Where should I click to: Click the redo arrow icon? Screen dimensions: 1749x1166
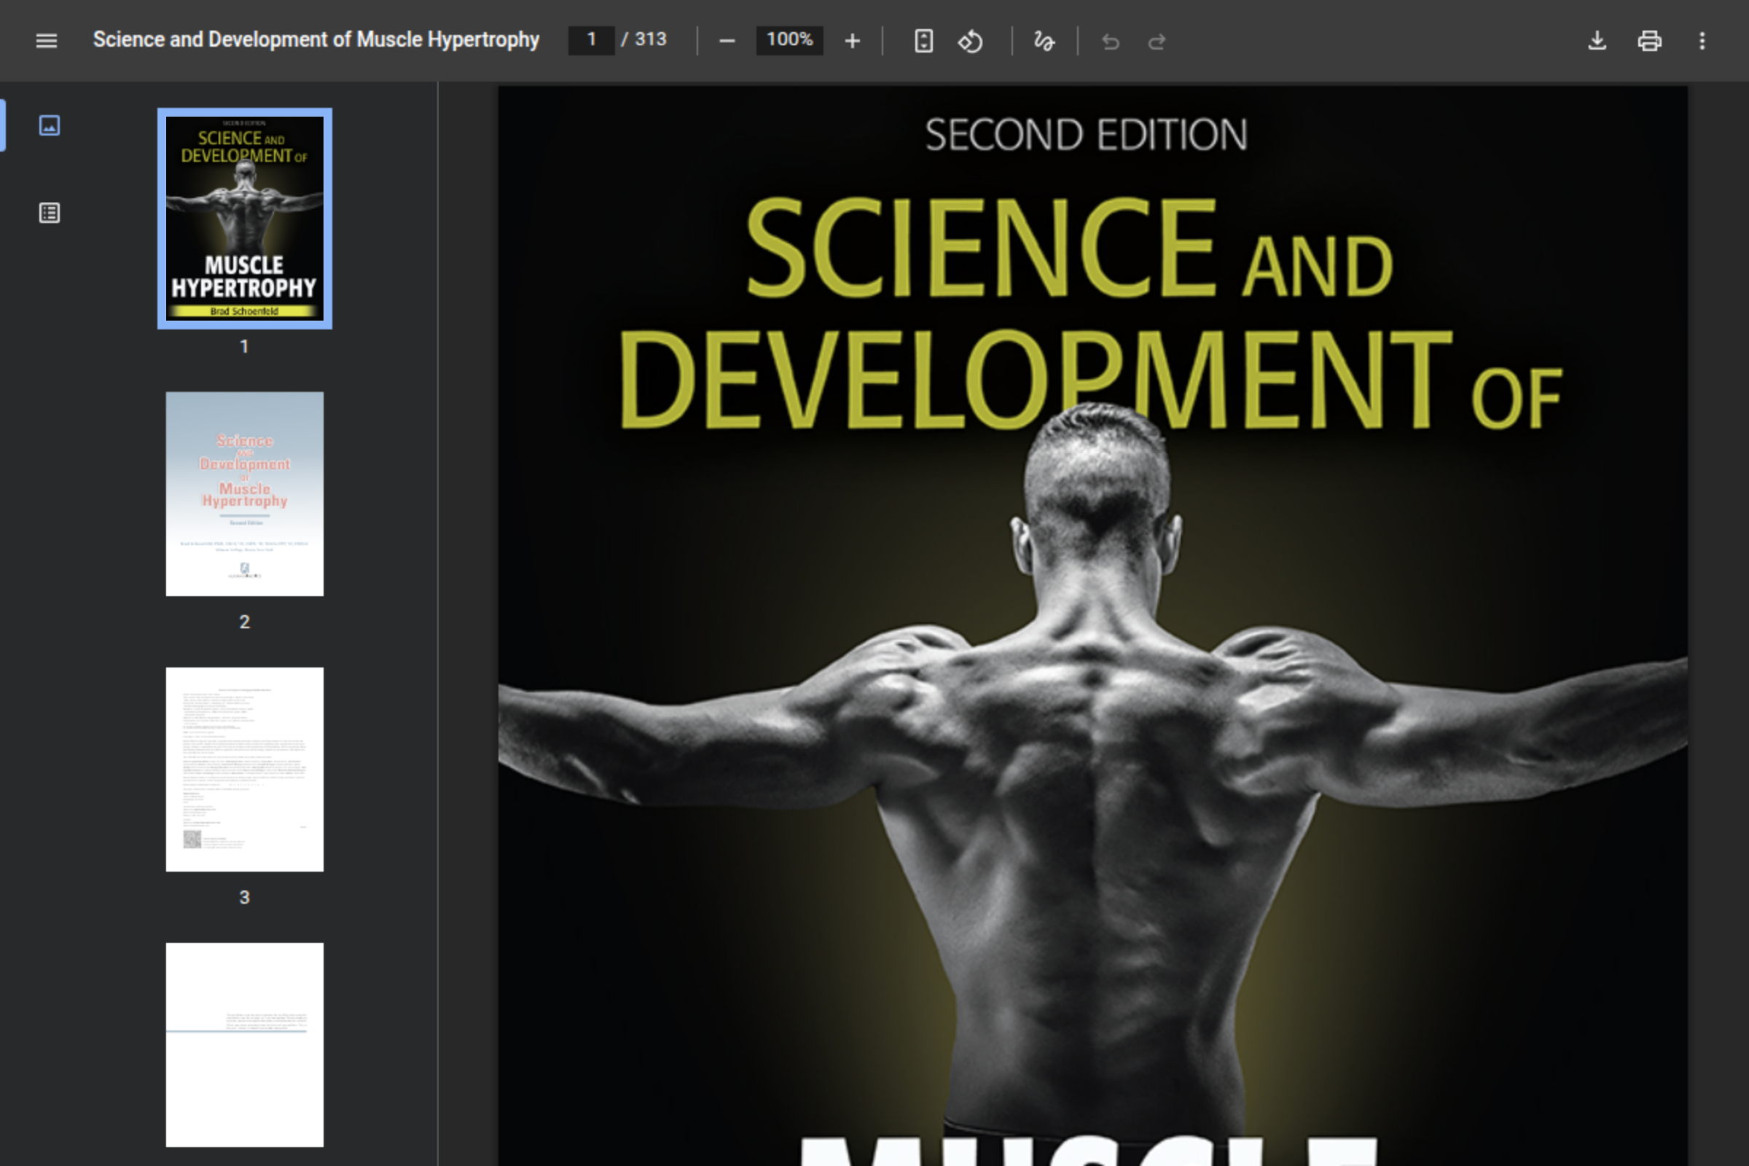tap(1157, 42)
